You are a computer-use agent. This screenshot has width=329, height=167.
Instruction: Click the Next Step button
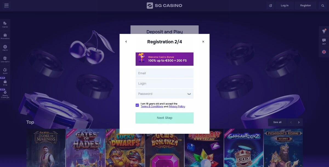164,118
